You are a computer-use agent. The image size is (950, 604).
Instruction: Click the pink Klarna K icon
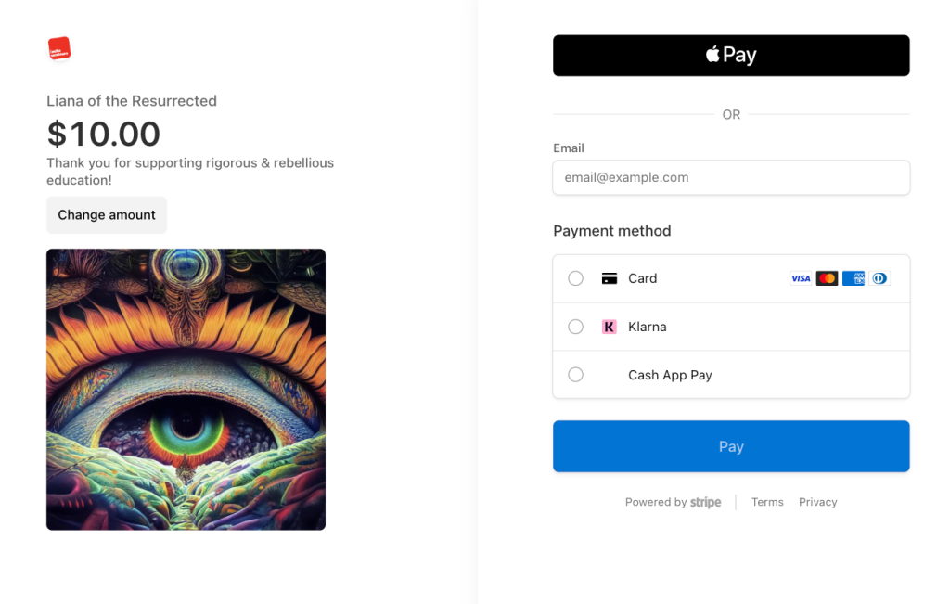(610, 327)
